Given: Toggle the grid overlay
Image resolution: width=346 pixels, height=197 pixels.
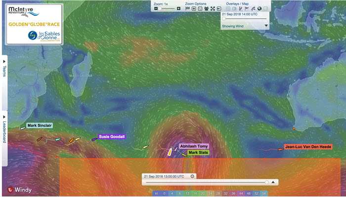Looking at the screenshot, I should pos(228,8).
